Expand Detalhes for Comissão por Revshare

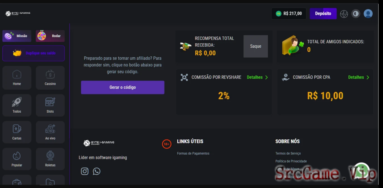coord(257,77)
